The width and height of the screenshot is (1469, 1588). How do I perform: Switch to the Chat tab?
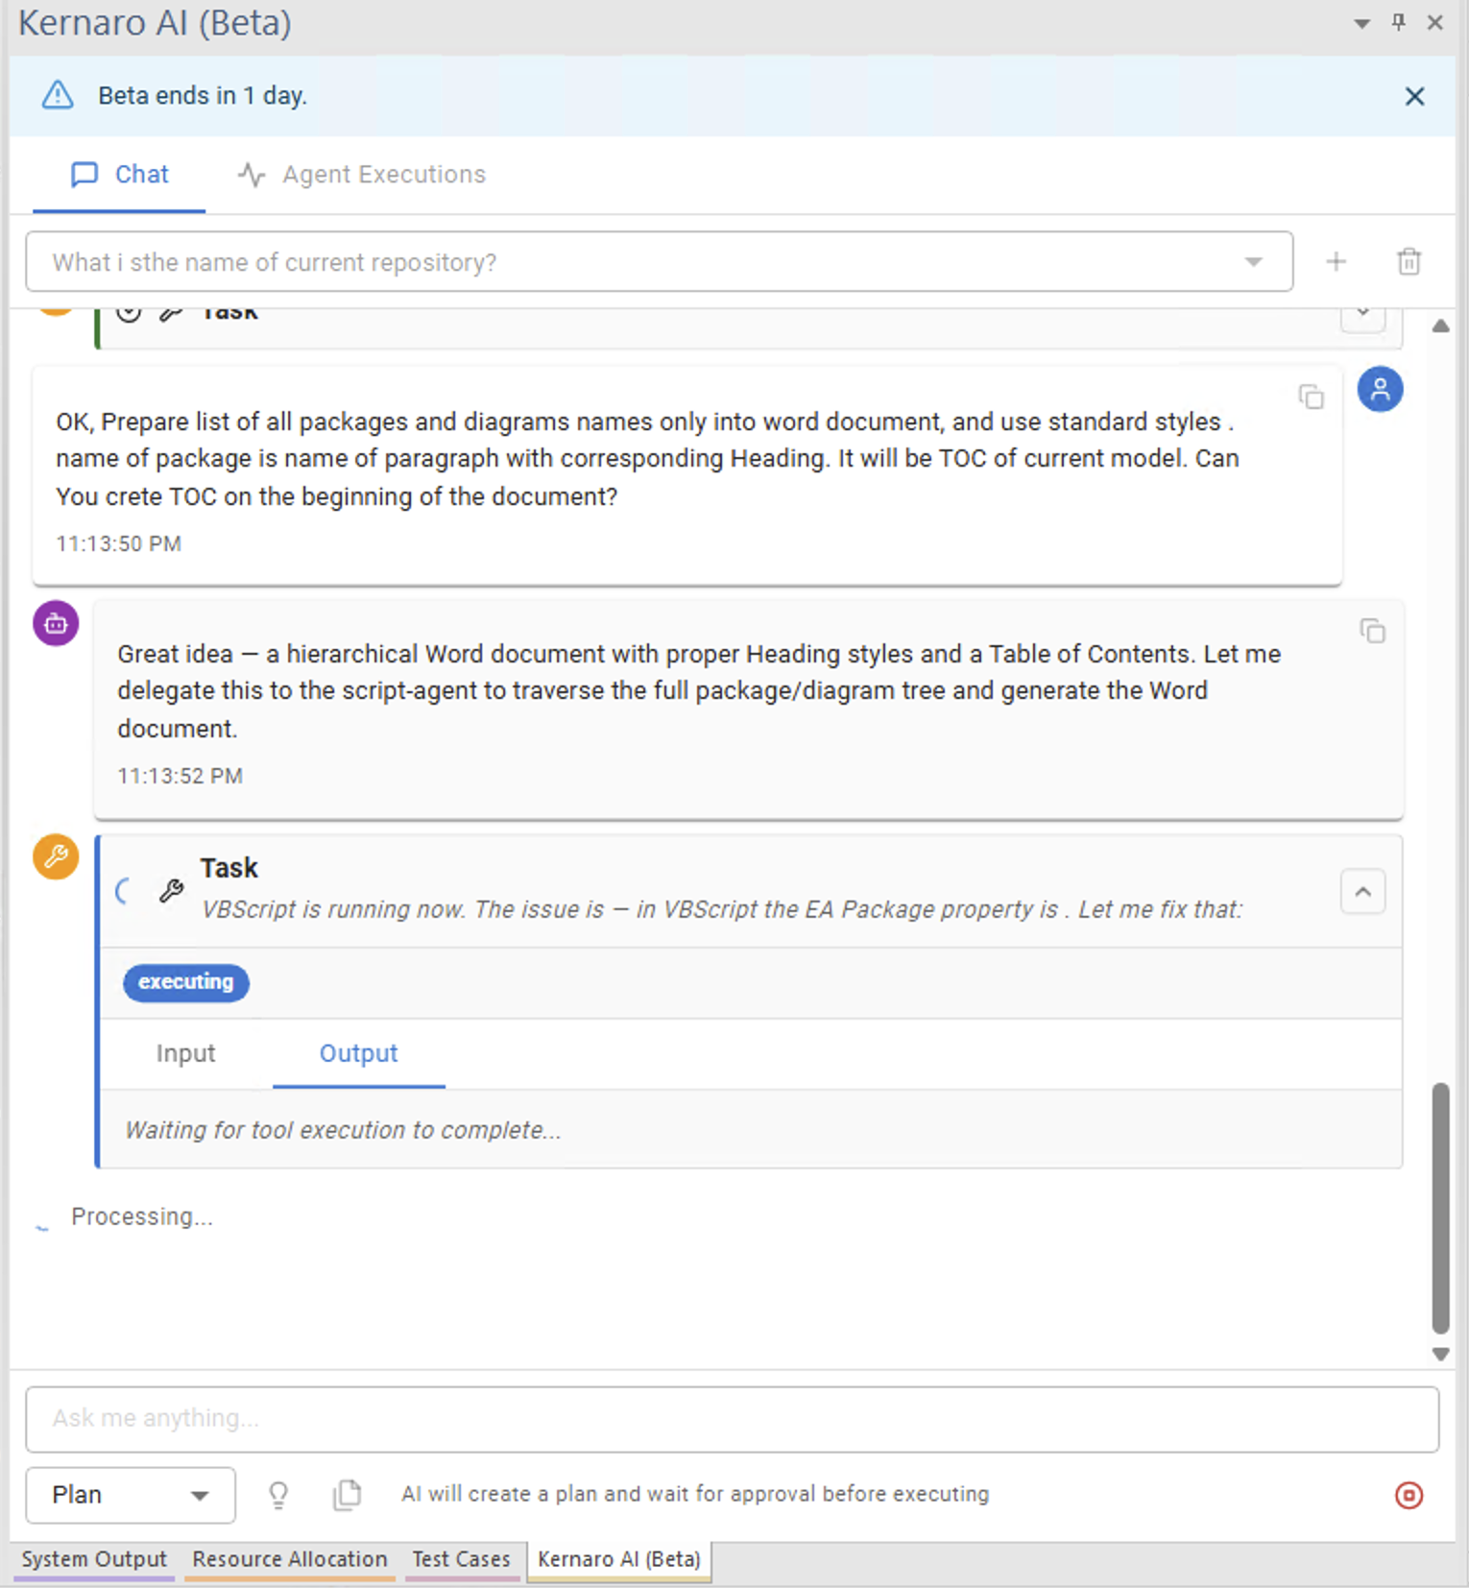pos(120,175)
